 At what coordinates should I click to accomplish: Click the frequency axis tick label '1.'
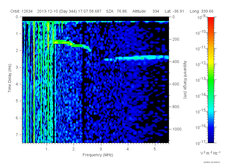pyautogui.click(x=47, y=149)
